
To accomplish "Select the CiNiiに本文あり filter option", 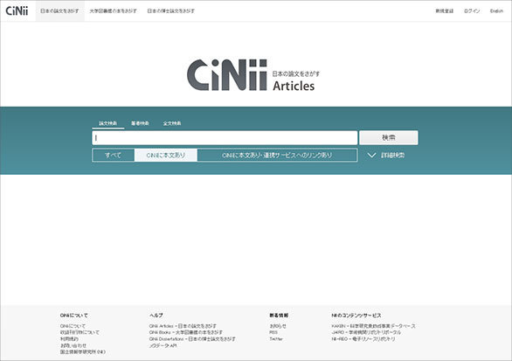I will tap(165, 156).
